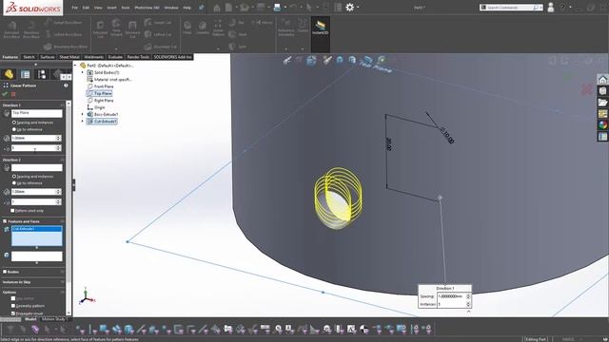Click the Home icon in top toolbar
The height and width of the screenshot is (342, 609).
217,8
